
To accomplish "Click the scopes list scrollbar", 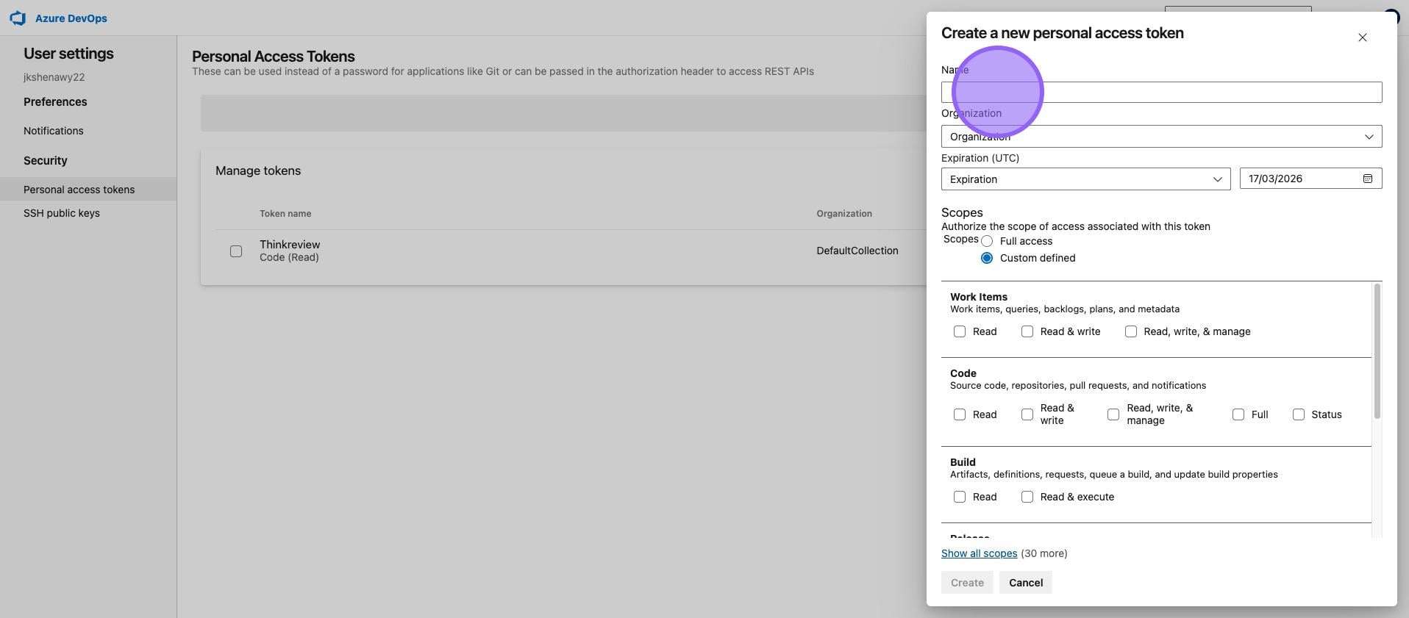I will (x=1377, y=351).
